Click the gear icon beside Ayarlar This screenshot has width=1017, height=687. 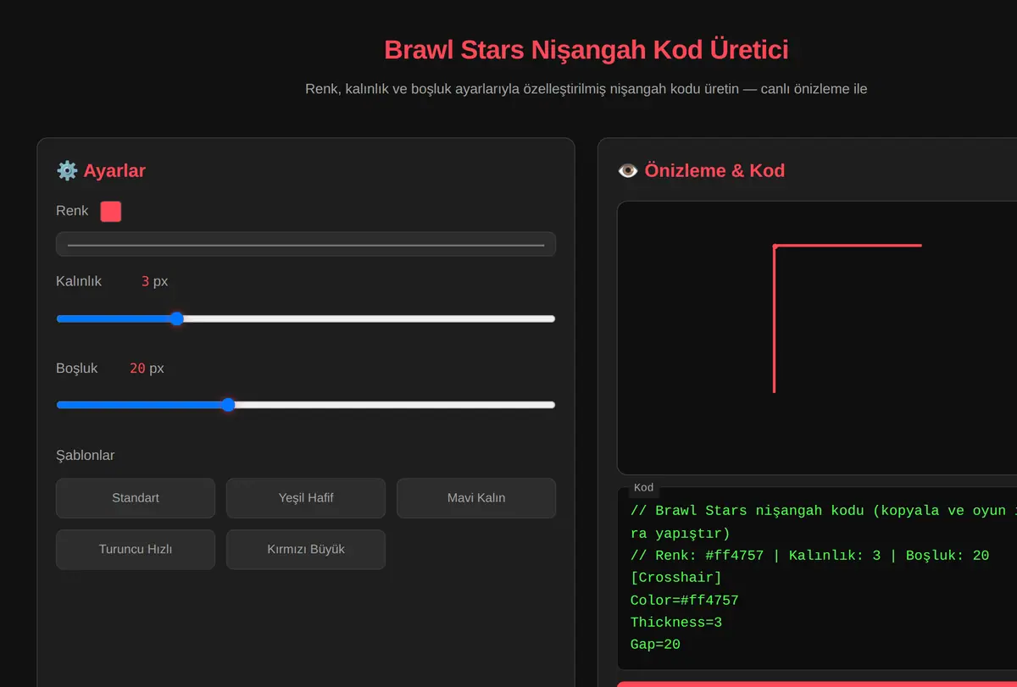[67, 171]
